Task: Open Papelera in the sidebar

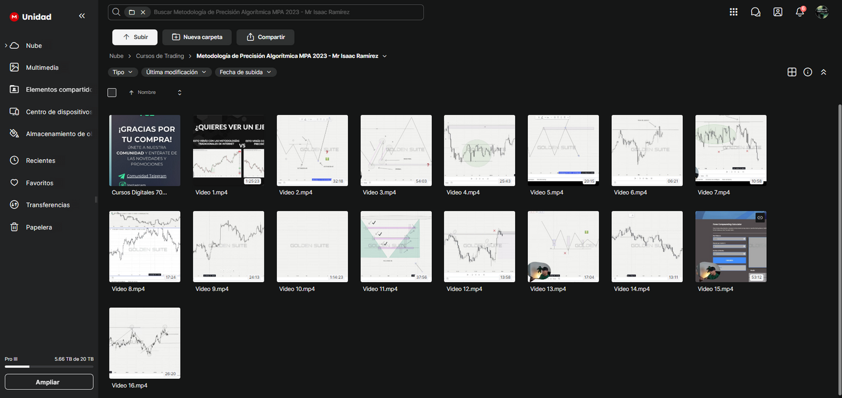Action: pos(38,227)
